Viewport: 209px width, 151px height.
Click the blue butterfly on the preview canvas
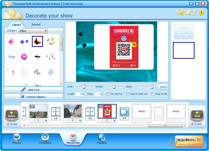pyautogui.click(x=84, y=45)
